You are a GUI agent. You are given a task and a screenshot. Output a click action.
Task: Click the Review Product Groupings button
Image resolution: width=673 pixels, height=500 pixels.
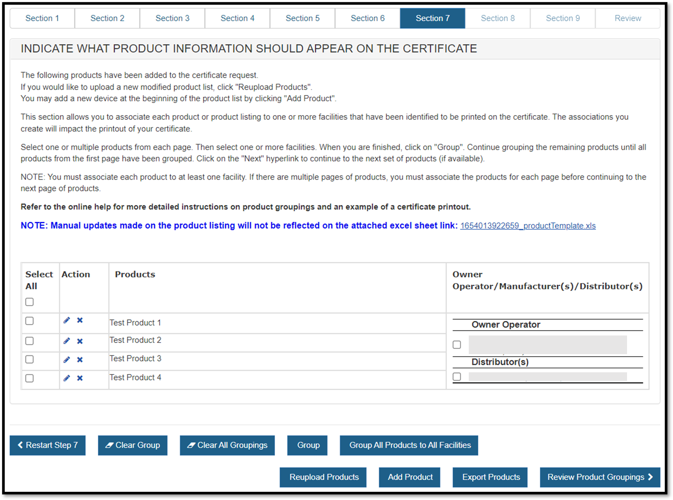(x=600, y=477)
